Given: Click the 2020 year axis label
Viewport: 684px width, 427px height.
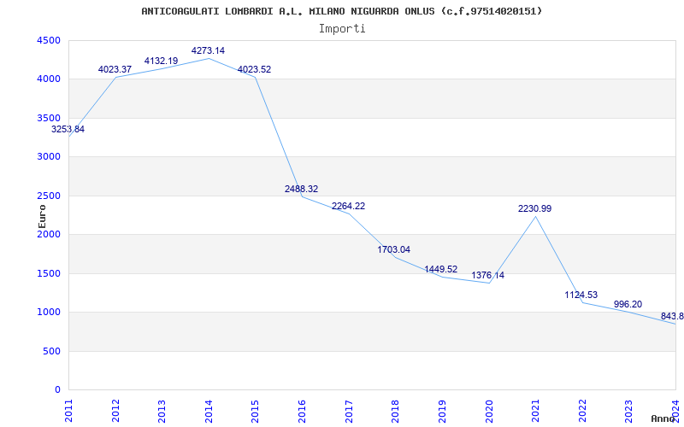Looking at the screenshot, I should click(x=489, y=411).
